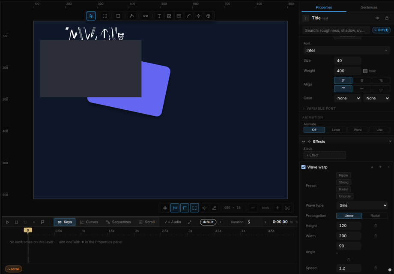Click the Diff (1) button
The height and width of the screenshot is (274, 394).
click(382, 30)
